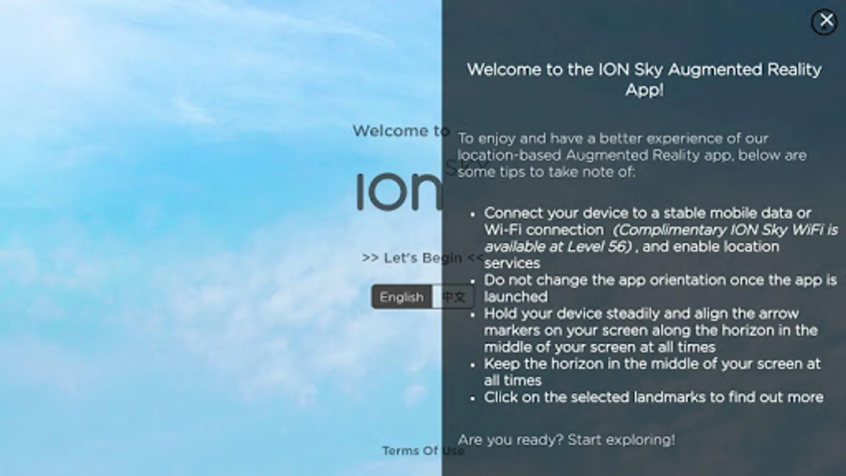This screenshot has height=476, width=846.
Task: Click the tip 'Keep the horizon in the middle'
Action: [652, 372]
